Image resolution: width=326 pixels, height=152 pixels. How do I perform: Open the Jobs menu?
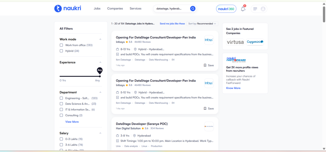pos(97,9)
